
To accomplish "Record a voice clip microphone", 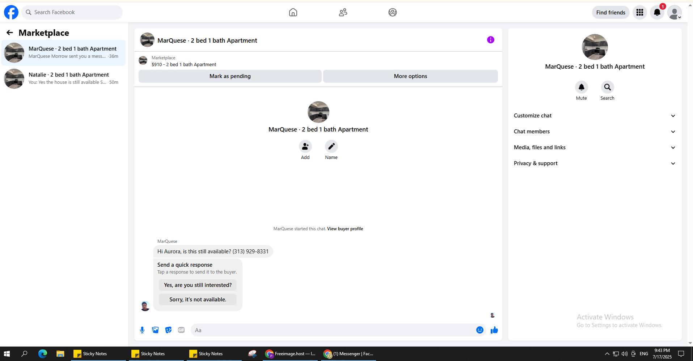I will tap(142, 330).
